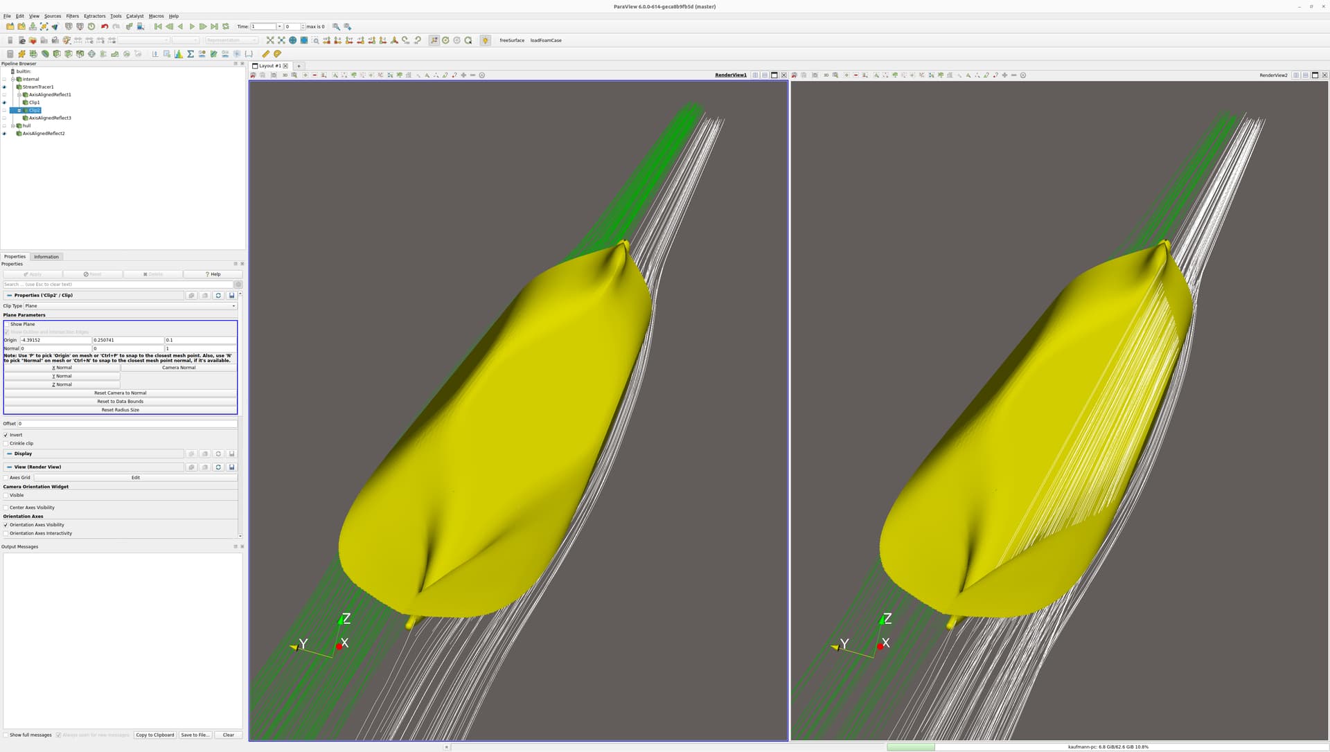Click the Ruler tool icon

click(x=265, y=54)
